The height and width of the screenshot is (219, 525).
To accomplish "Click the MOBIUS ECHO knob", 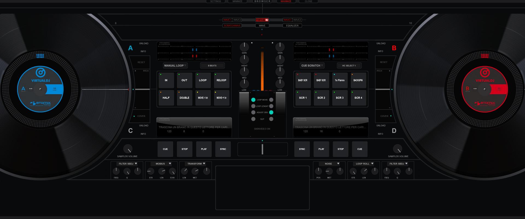I will pos(172,172).
